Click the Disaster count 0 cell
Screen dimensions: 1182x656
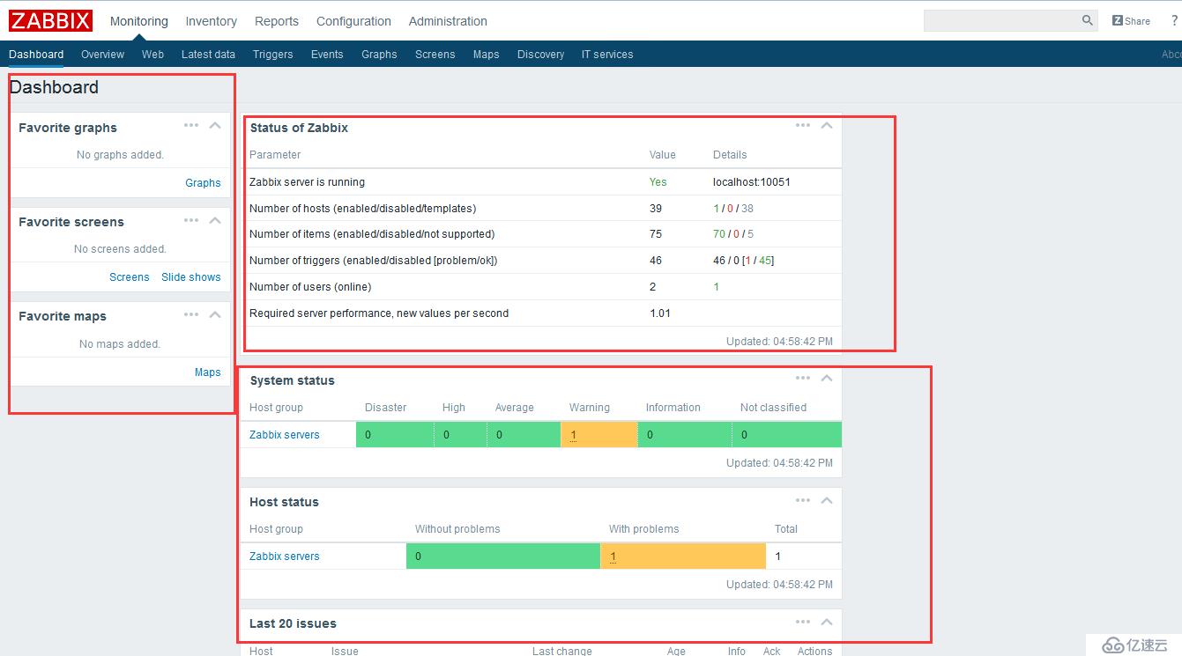395,435
